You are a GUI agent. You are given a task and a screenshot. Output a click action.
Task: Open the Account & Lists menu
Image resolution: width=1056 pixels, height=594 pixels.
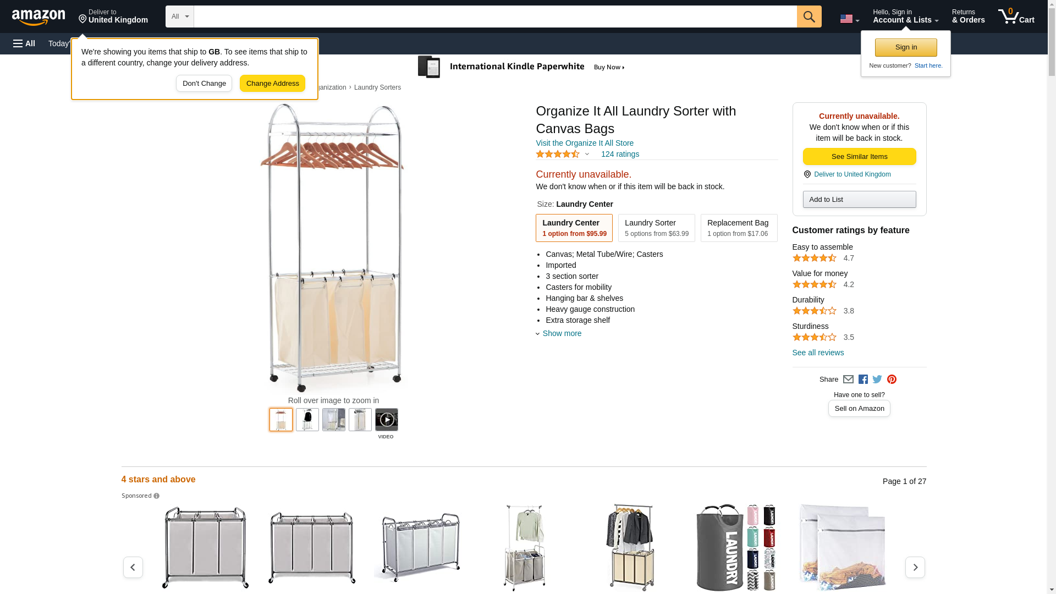pyautogui.click(x=905, y=16)
